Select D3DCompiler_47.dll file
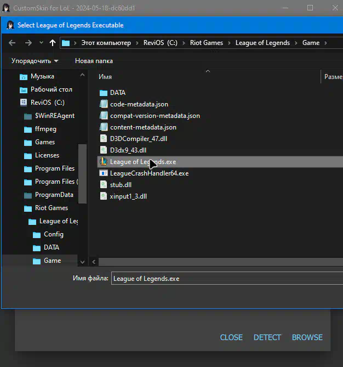The image size is (343, 367). click(x=139, y=139)
